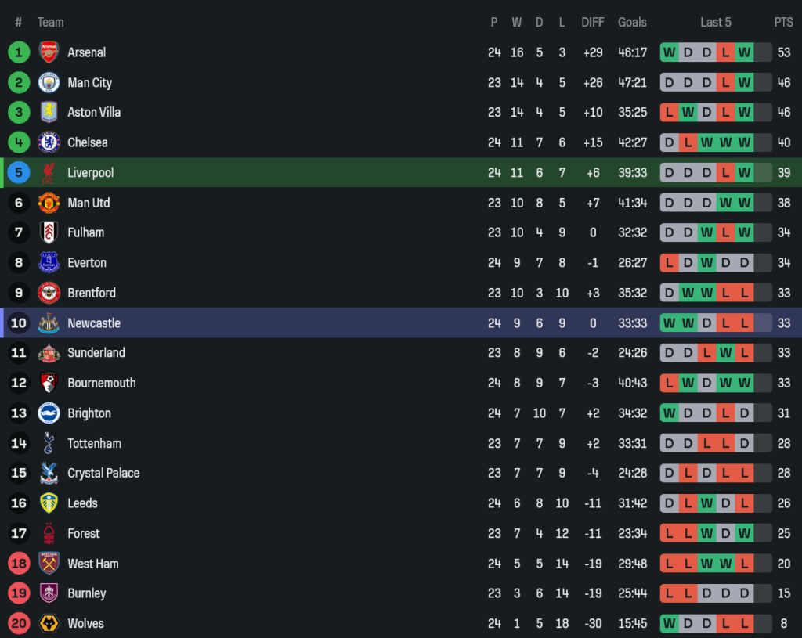Click the Man City club crest
802x638 pixels.
[x=49, y=82]
